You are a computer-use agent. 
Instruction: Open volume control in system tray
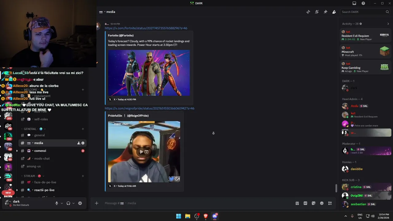click(x=373, y=216)
